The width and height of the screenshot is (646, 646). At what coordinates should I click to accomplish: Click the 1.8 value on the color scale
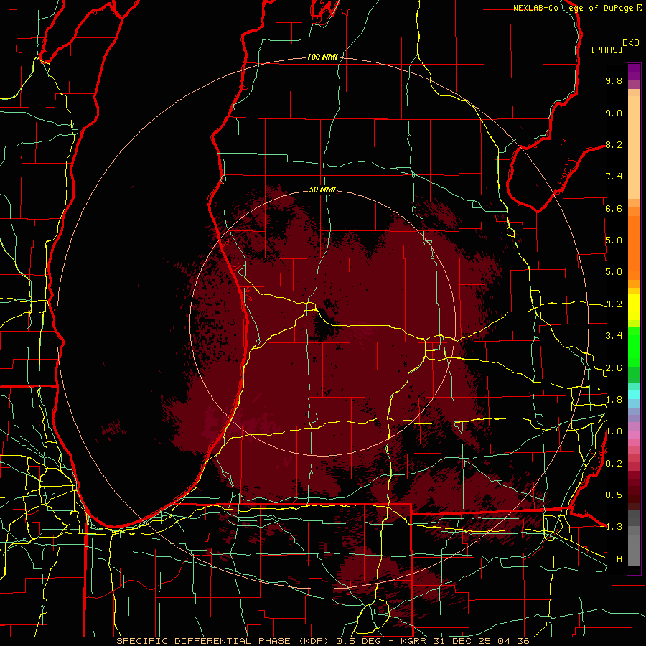tap(614, 400)
